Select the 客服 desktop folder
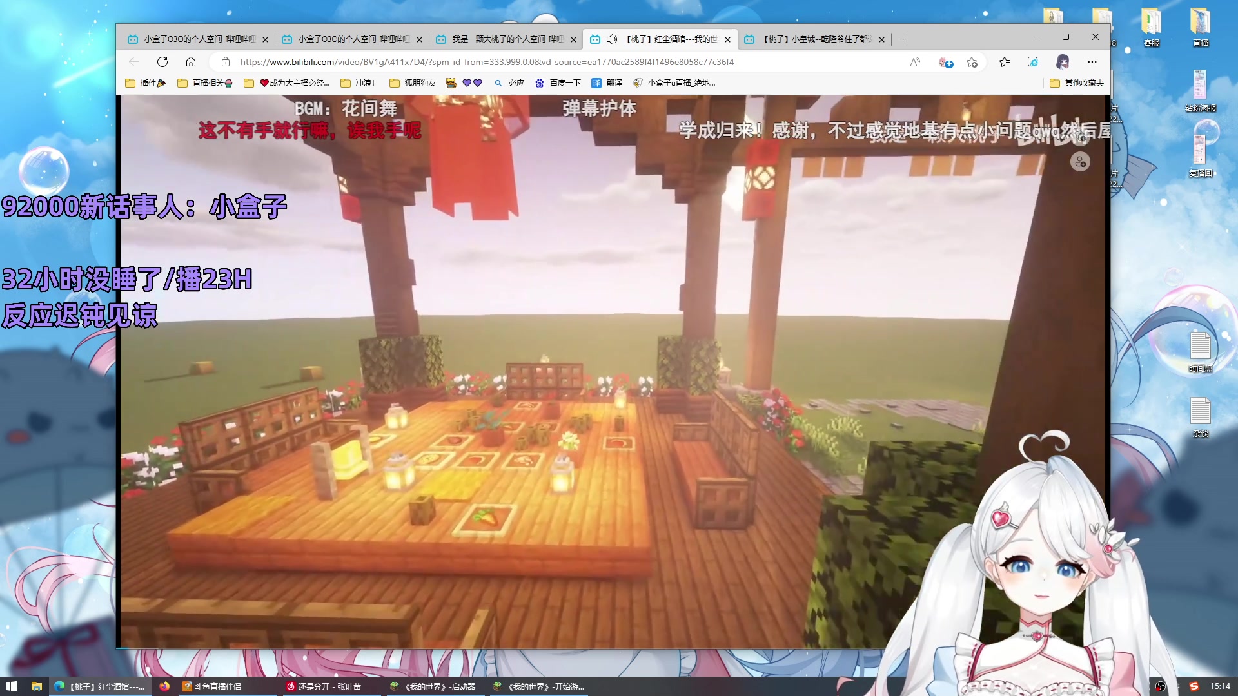Screen dimensions: 1238x696 click(x=1152, y=28)
